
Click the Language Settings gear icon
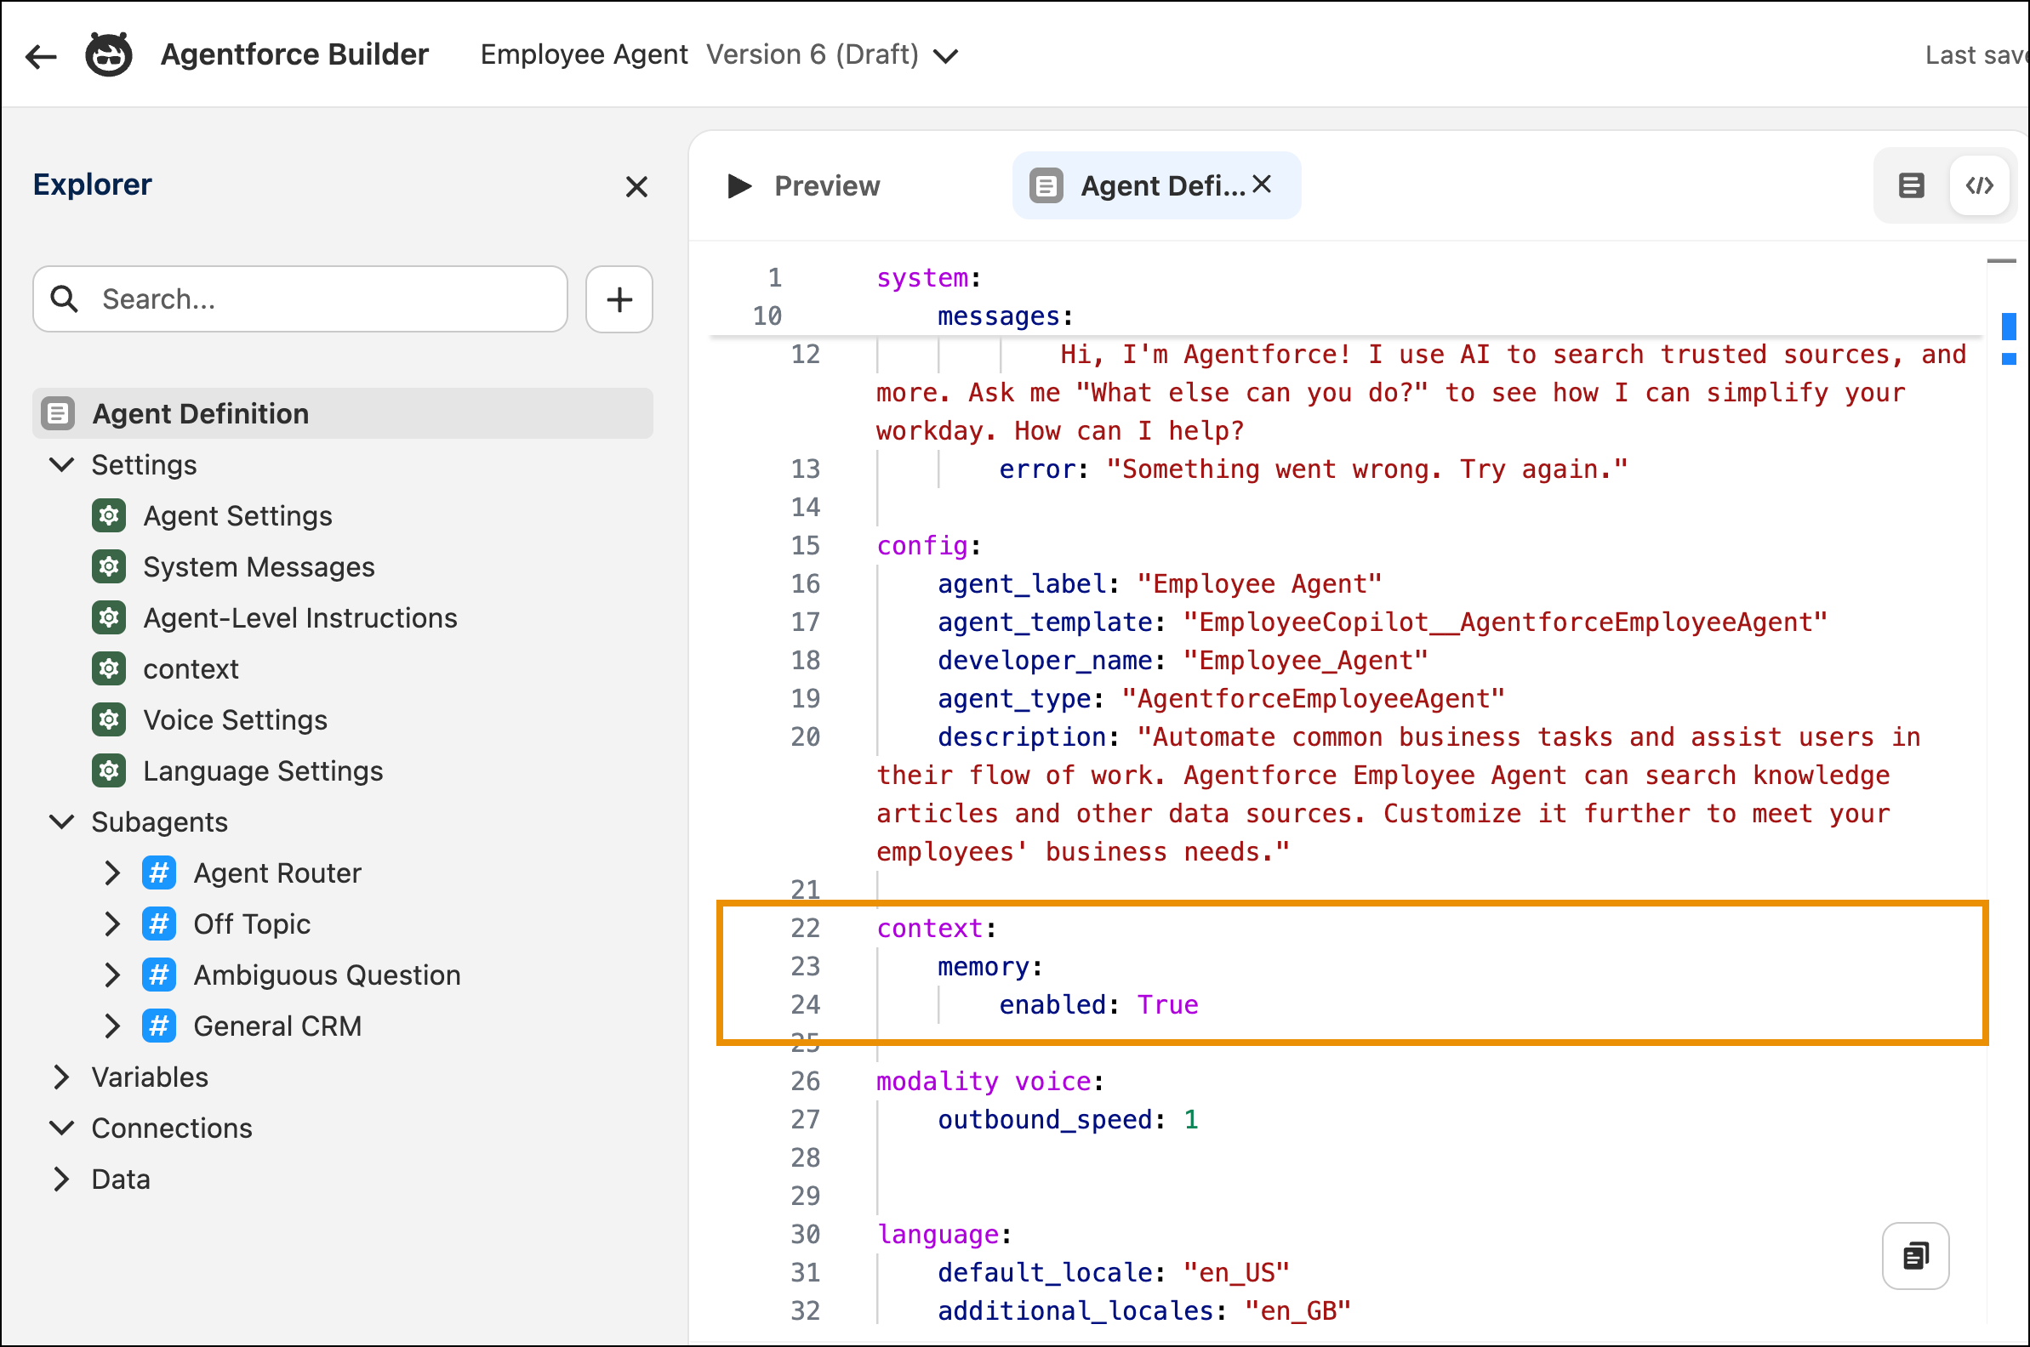[109, 770]
